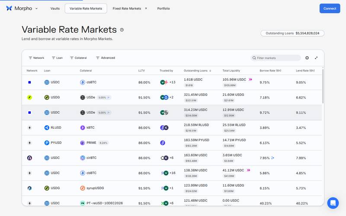Viewport: 346px width, 216px height.
Task: Expand the dropdown chevron next to Morpho
Action: click(x=36, y=8)
